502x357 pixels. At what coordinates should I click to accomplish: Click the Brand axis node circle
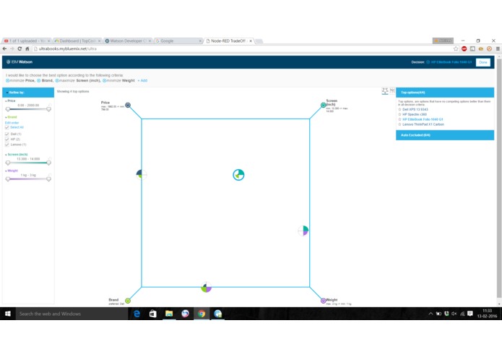pos(128,301)
